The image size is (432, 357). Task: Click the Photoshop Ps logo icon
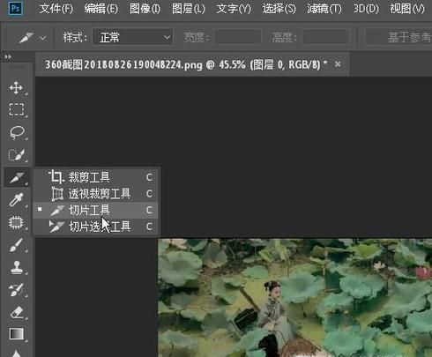(x=15, y=8)
